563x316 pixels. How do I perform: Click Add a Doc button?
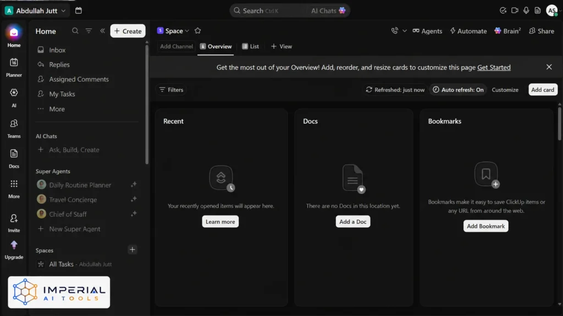coord(352,222)
